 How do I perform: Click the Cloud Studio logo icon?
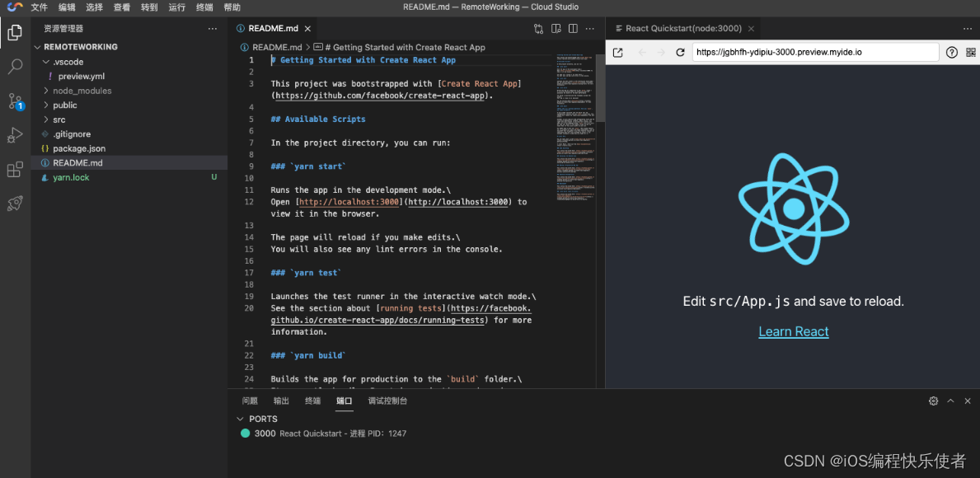[15, 7]
